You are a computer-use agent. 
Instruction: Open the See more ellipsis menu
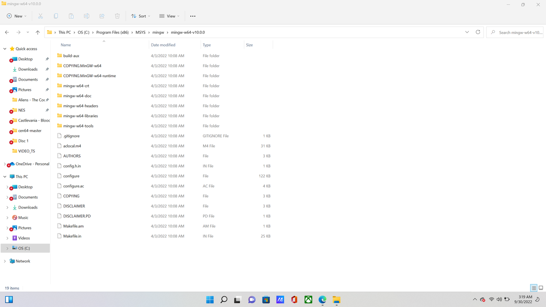pyautogui.click(x=193, y=16)
